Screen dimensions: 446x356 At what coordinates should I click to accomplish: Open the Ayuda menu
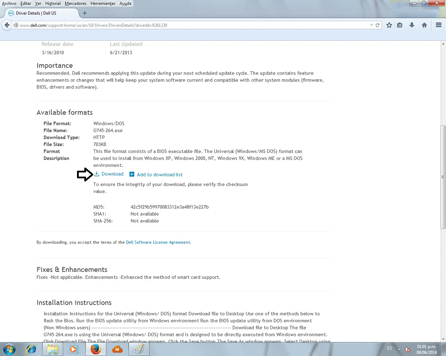tap(125, 3)
